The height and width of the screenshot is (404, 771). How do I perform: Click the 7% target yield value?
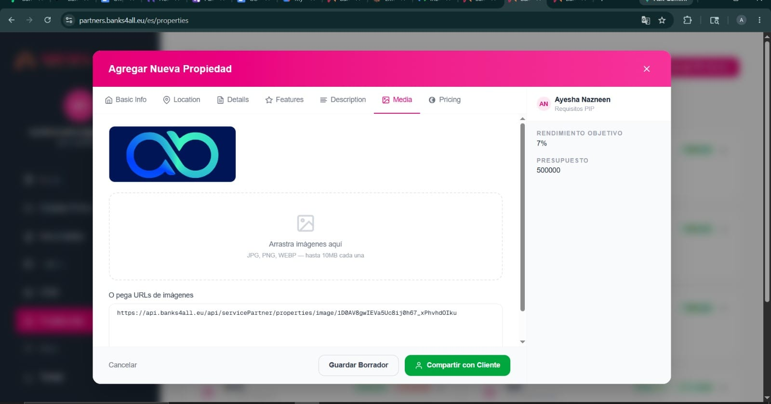coord(542,143)
